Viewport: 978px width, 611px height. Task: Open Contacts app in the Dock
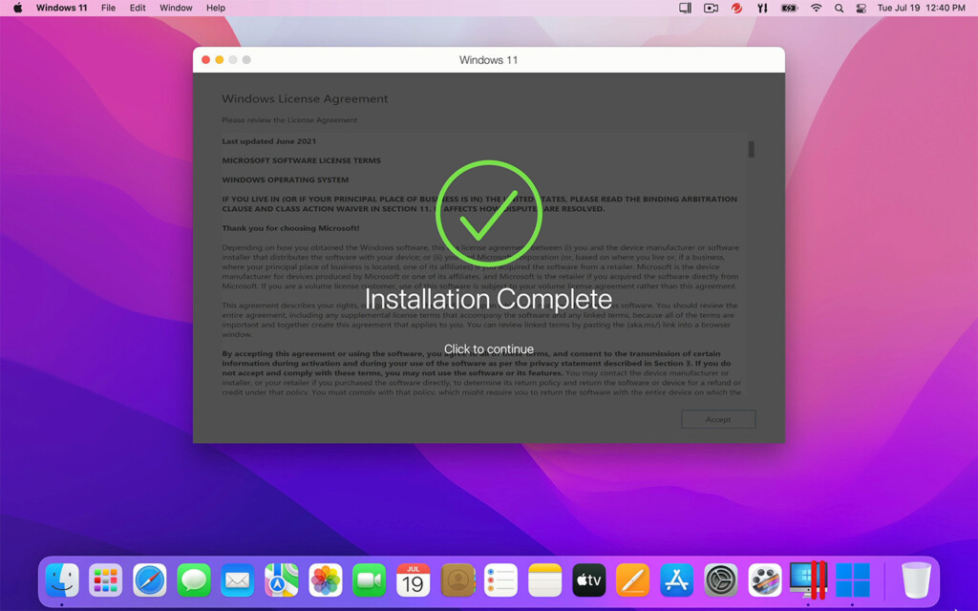point(457,579)
